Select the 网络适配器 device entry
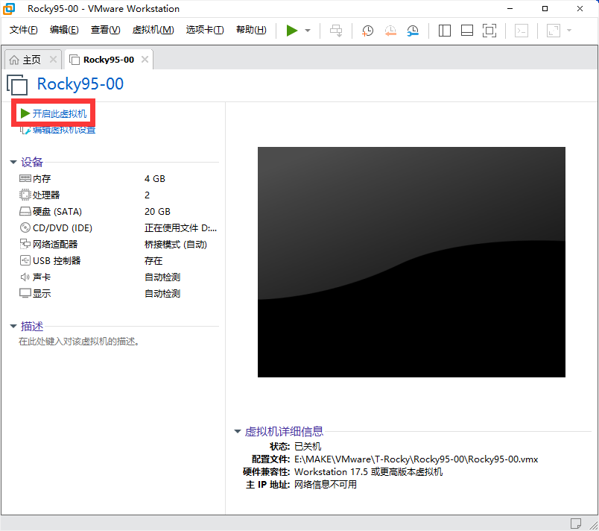 coord(54,245)
